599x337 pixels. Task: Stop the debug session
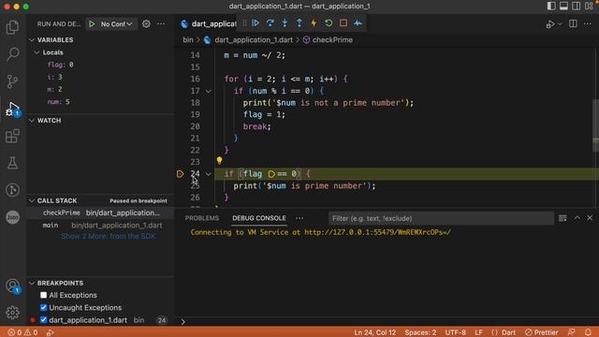pos(343,22)
